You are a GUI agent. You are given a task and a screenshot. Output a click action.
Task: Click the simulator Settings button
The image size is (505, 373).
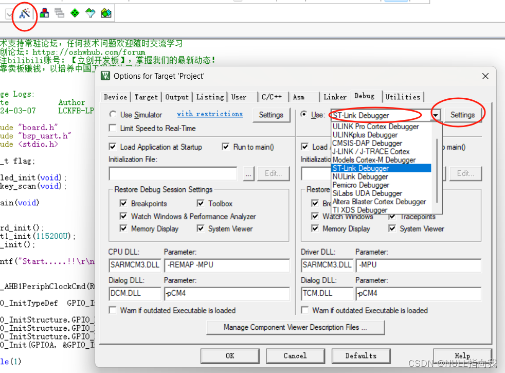[x=271, y=115]
